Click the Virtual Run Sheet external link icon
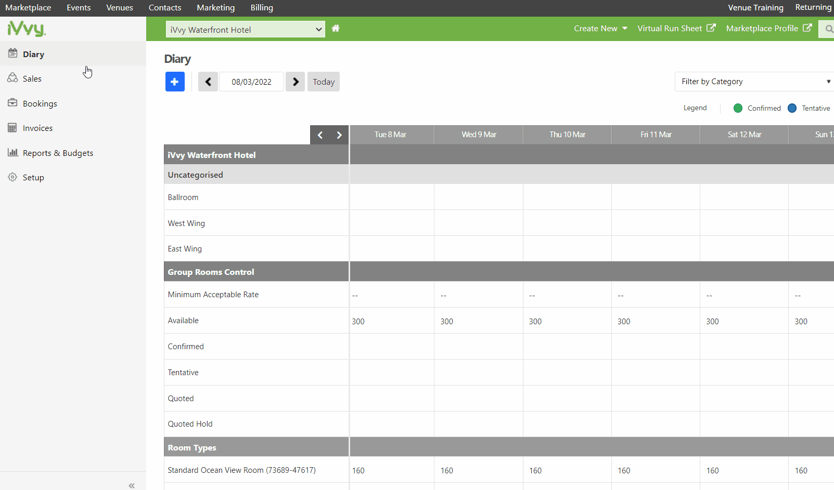Viewport: 834px width, 490px height. pos(711,28)
